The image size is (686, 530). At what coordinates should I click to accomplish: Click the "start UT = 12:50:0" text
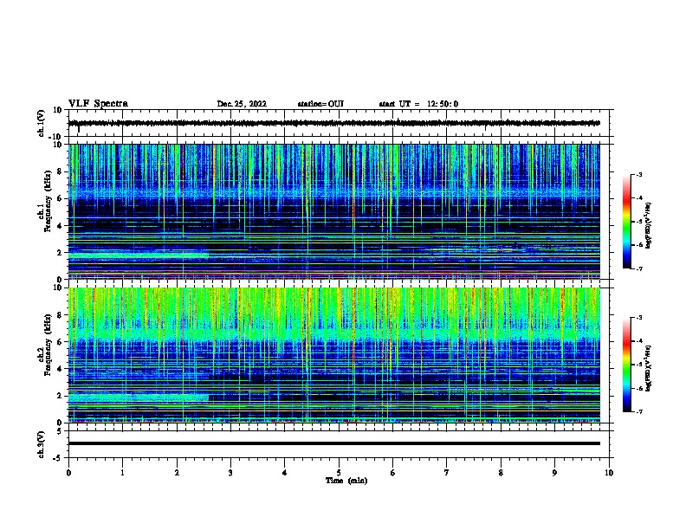tap(418, 104)
